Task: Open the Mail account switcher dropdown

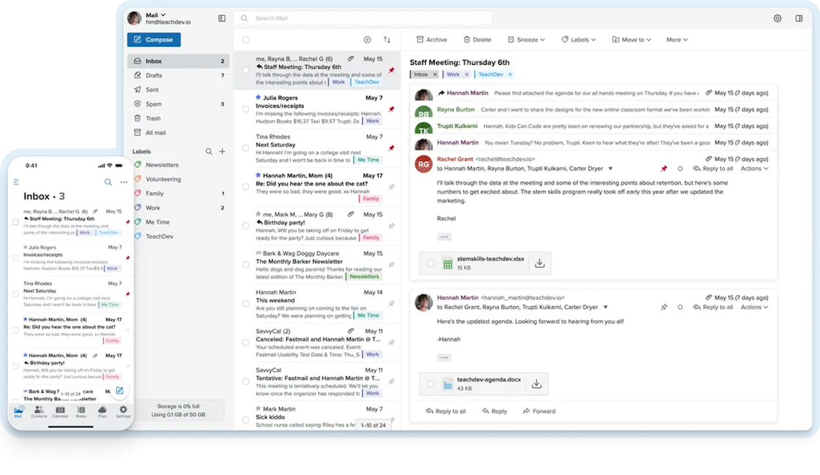Action: tap(155, 14)
